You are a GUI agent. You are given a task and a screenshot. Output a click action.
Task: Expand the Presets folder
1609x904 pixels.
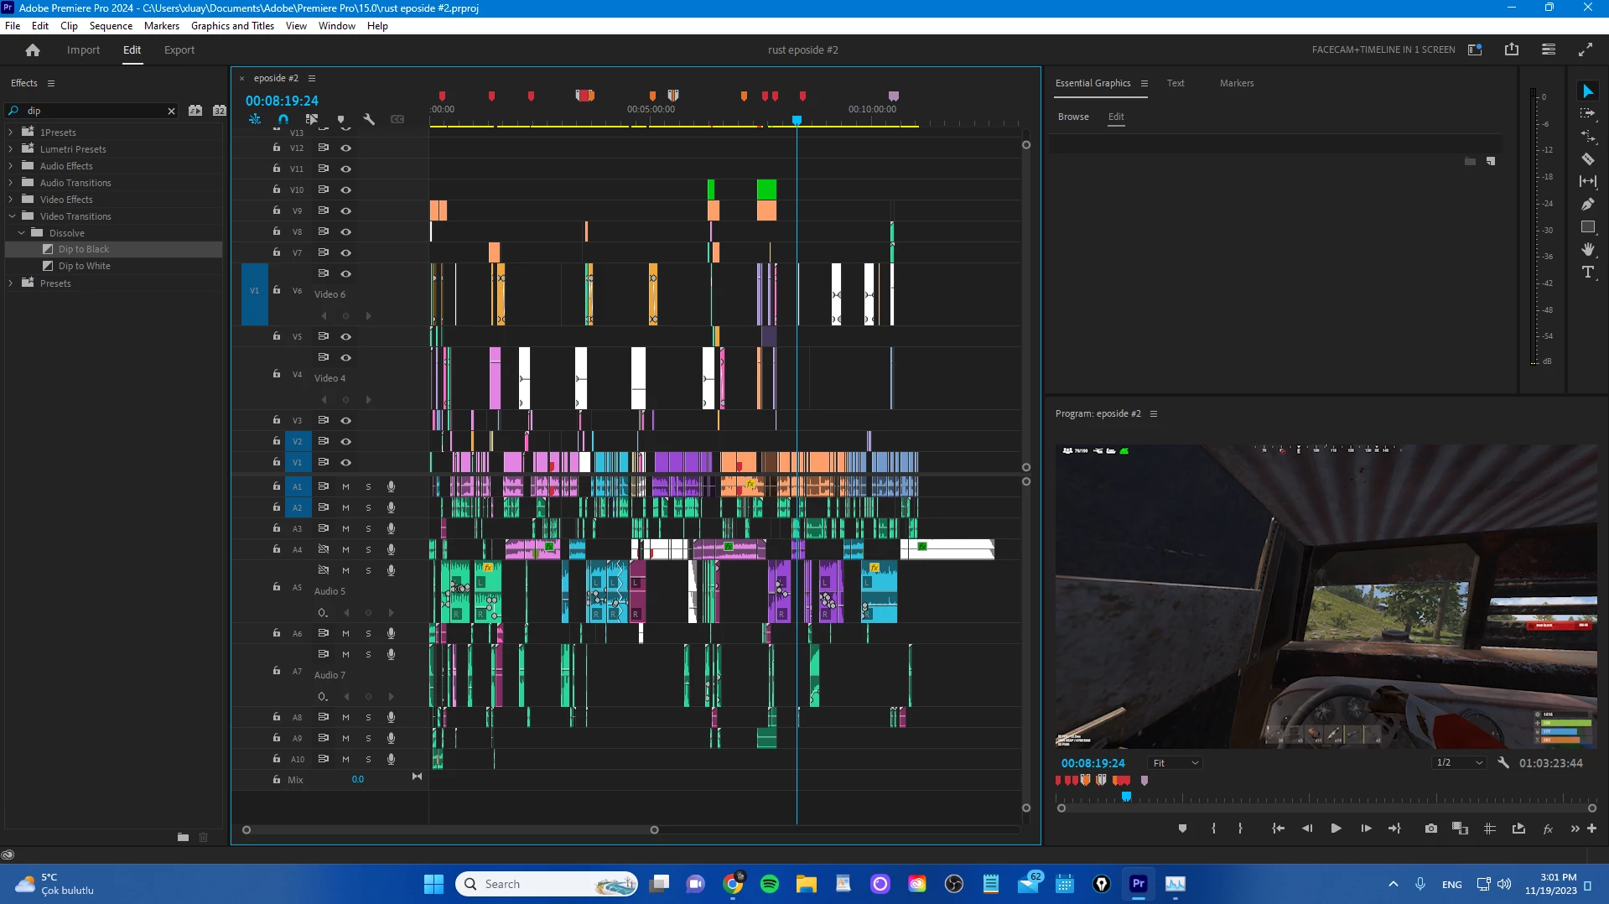tap(11, 283)
